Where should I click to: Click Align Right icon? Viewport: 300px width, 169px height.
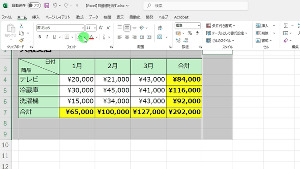134,37
